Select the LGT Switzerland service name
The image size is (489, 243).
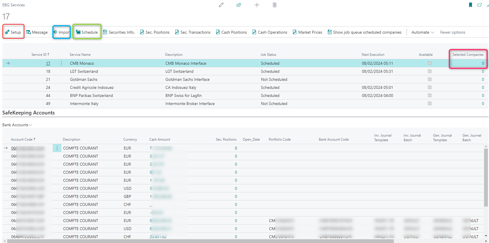click(84, 71)
